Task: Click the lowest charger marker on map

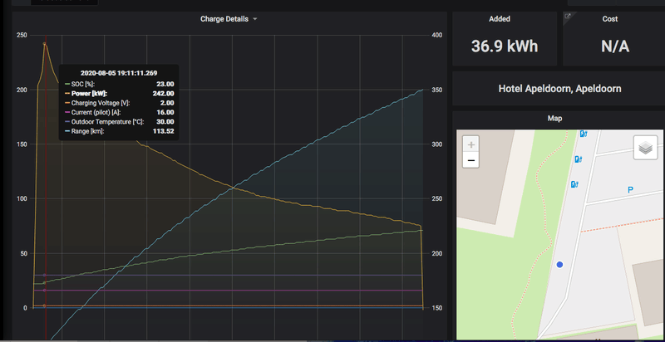Action: [574, 184]
